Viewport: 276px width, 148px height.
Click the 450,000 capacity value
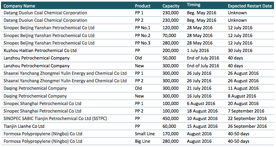click(x=171, y=118)
